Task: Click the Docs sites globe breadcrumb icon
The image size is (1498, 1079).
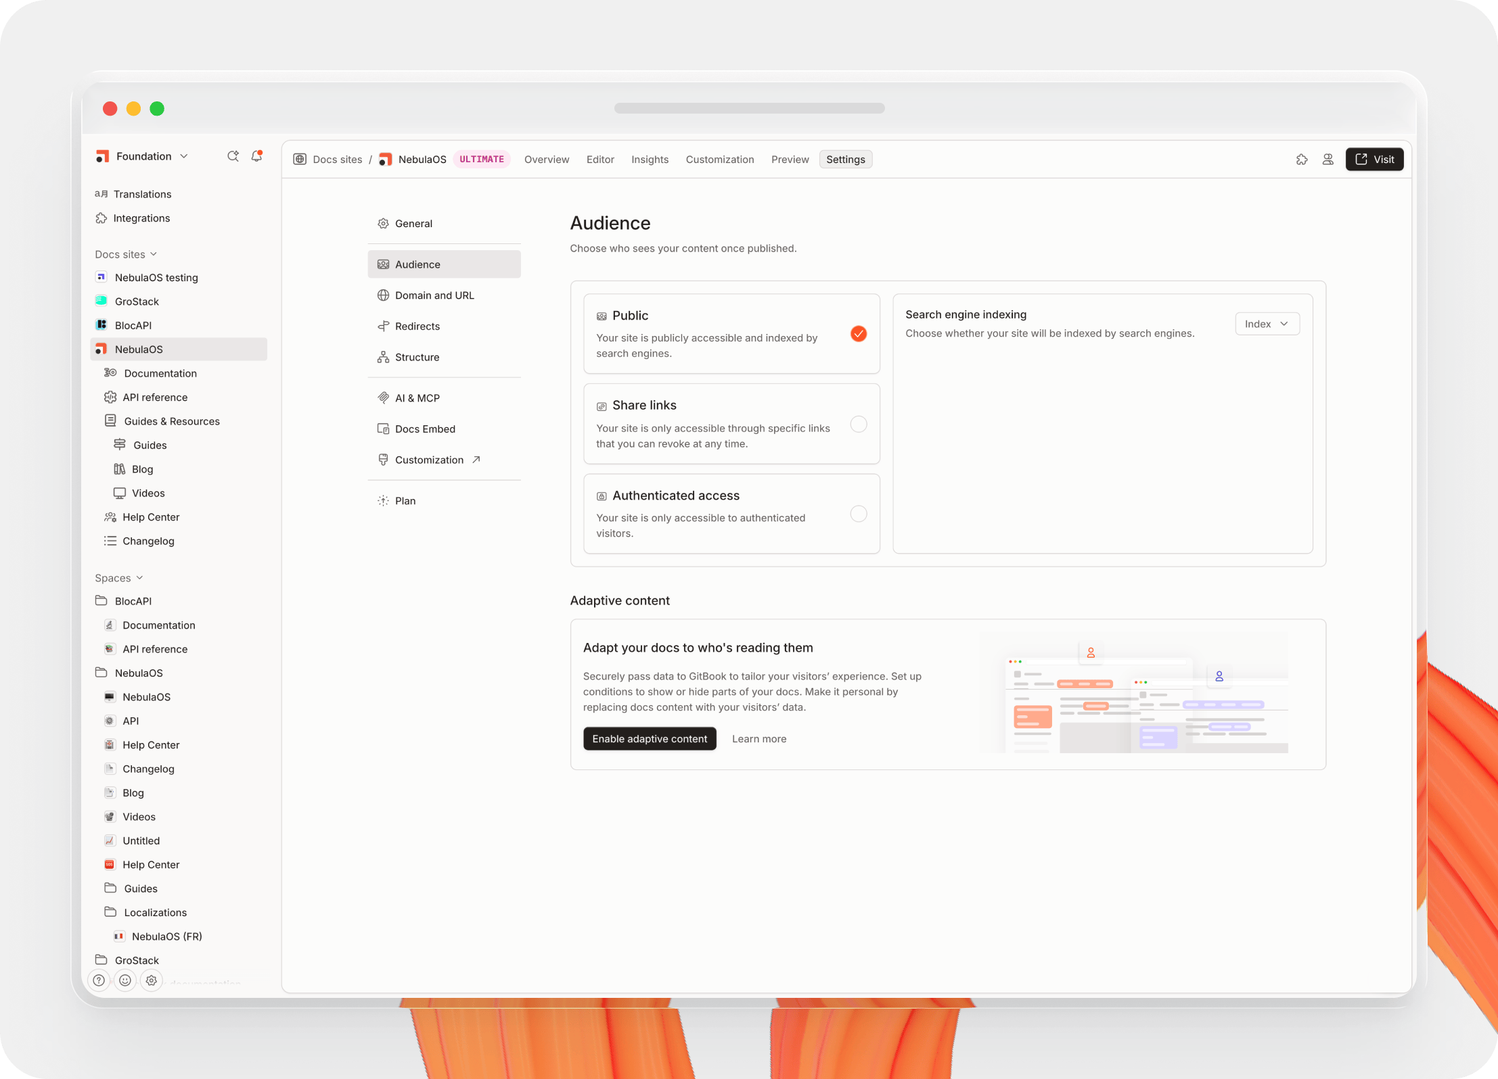Action: click(300, 160)
